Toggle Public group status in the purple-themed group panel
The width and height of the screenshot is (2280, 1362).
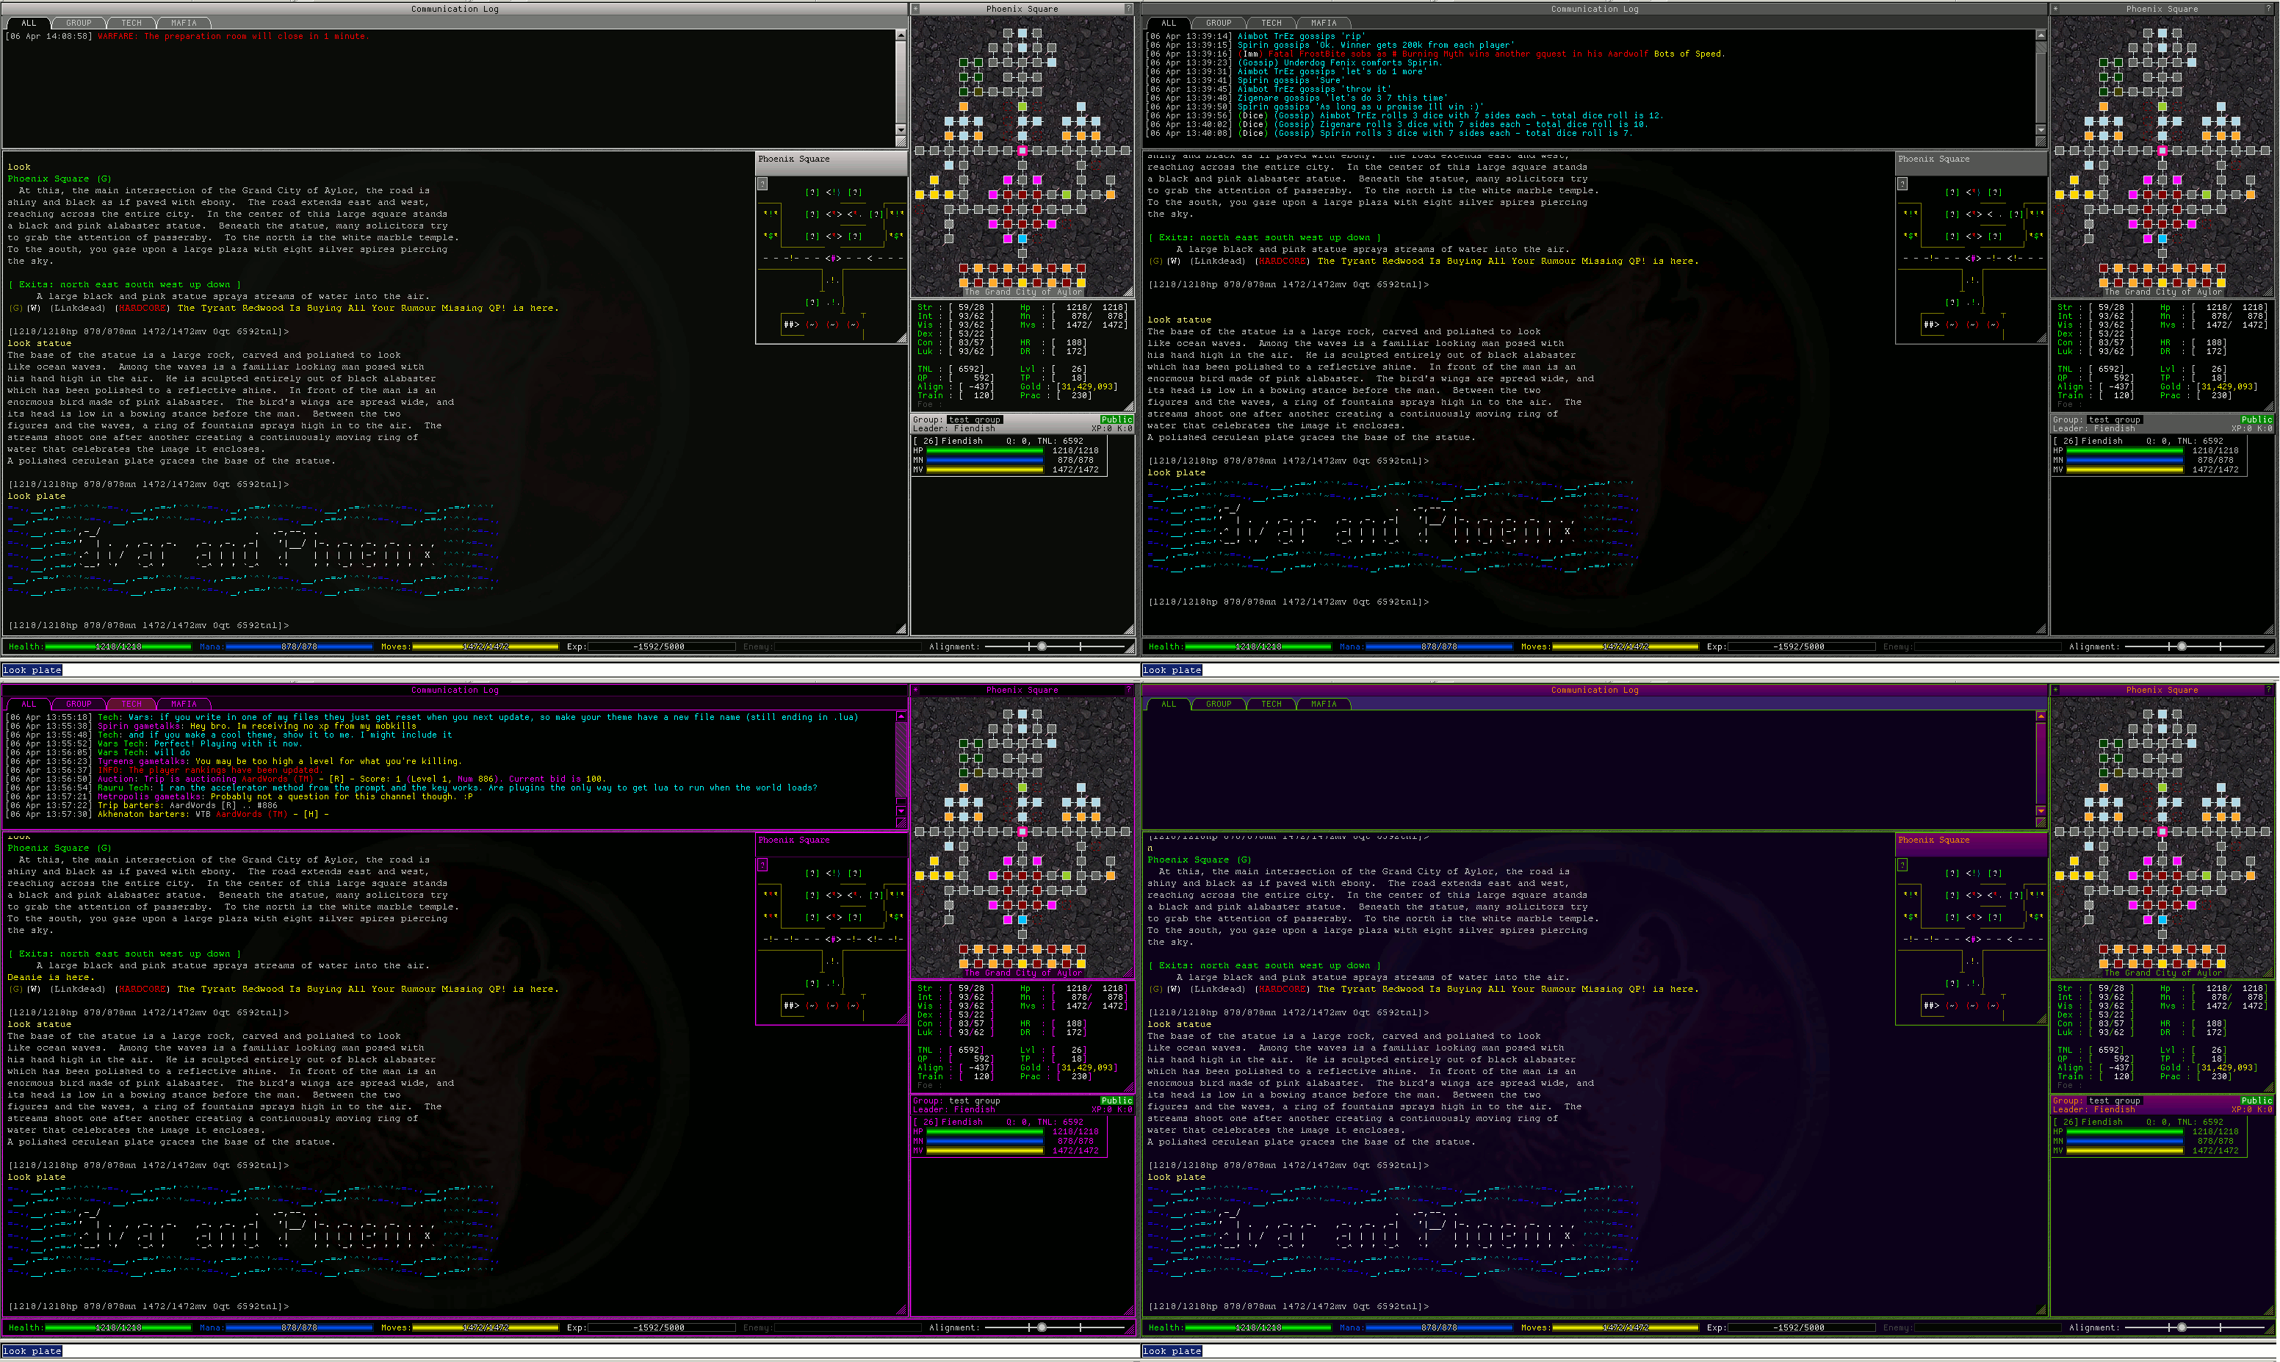(2256, 1100)
